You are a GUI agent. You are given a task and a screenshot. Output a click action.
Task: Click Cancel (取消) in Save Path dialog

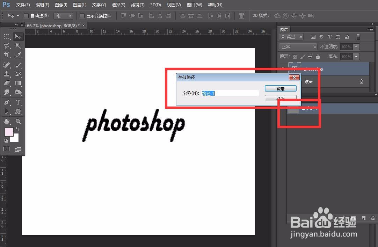281,98
